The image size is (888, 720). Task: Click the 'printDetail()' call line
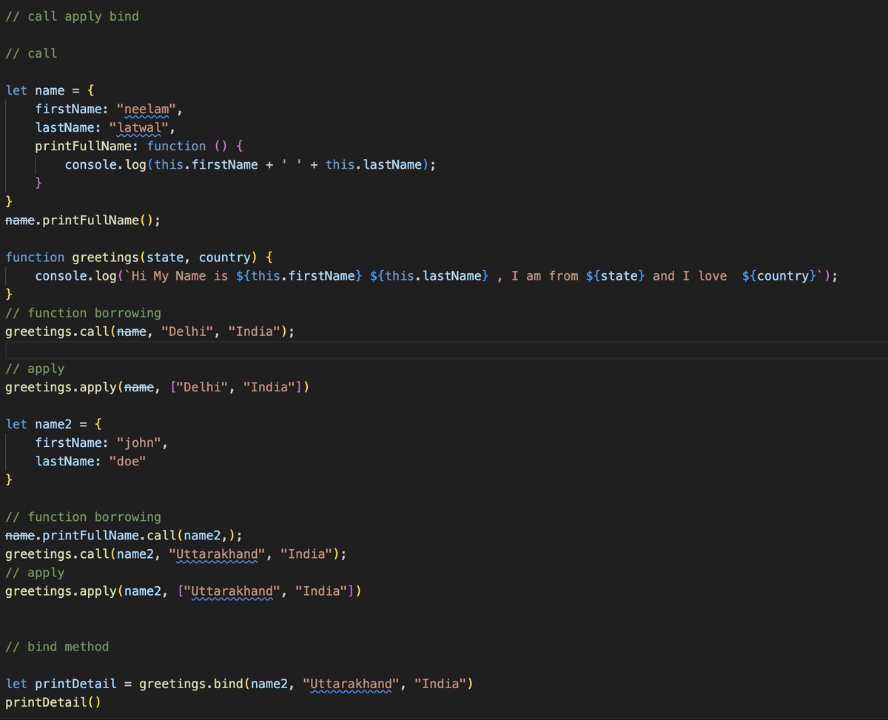pyautogui.click(x=53, y=702)
